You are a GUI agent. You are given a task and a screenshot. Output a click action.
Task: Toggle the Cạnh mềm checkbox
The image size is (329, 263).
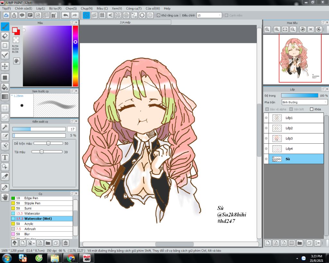click(x=227, y=15)
